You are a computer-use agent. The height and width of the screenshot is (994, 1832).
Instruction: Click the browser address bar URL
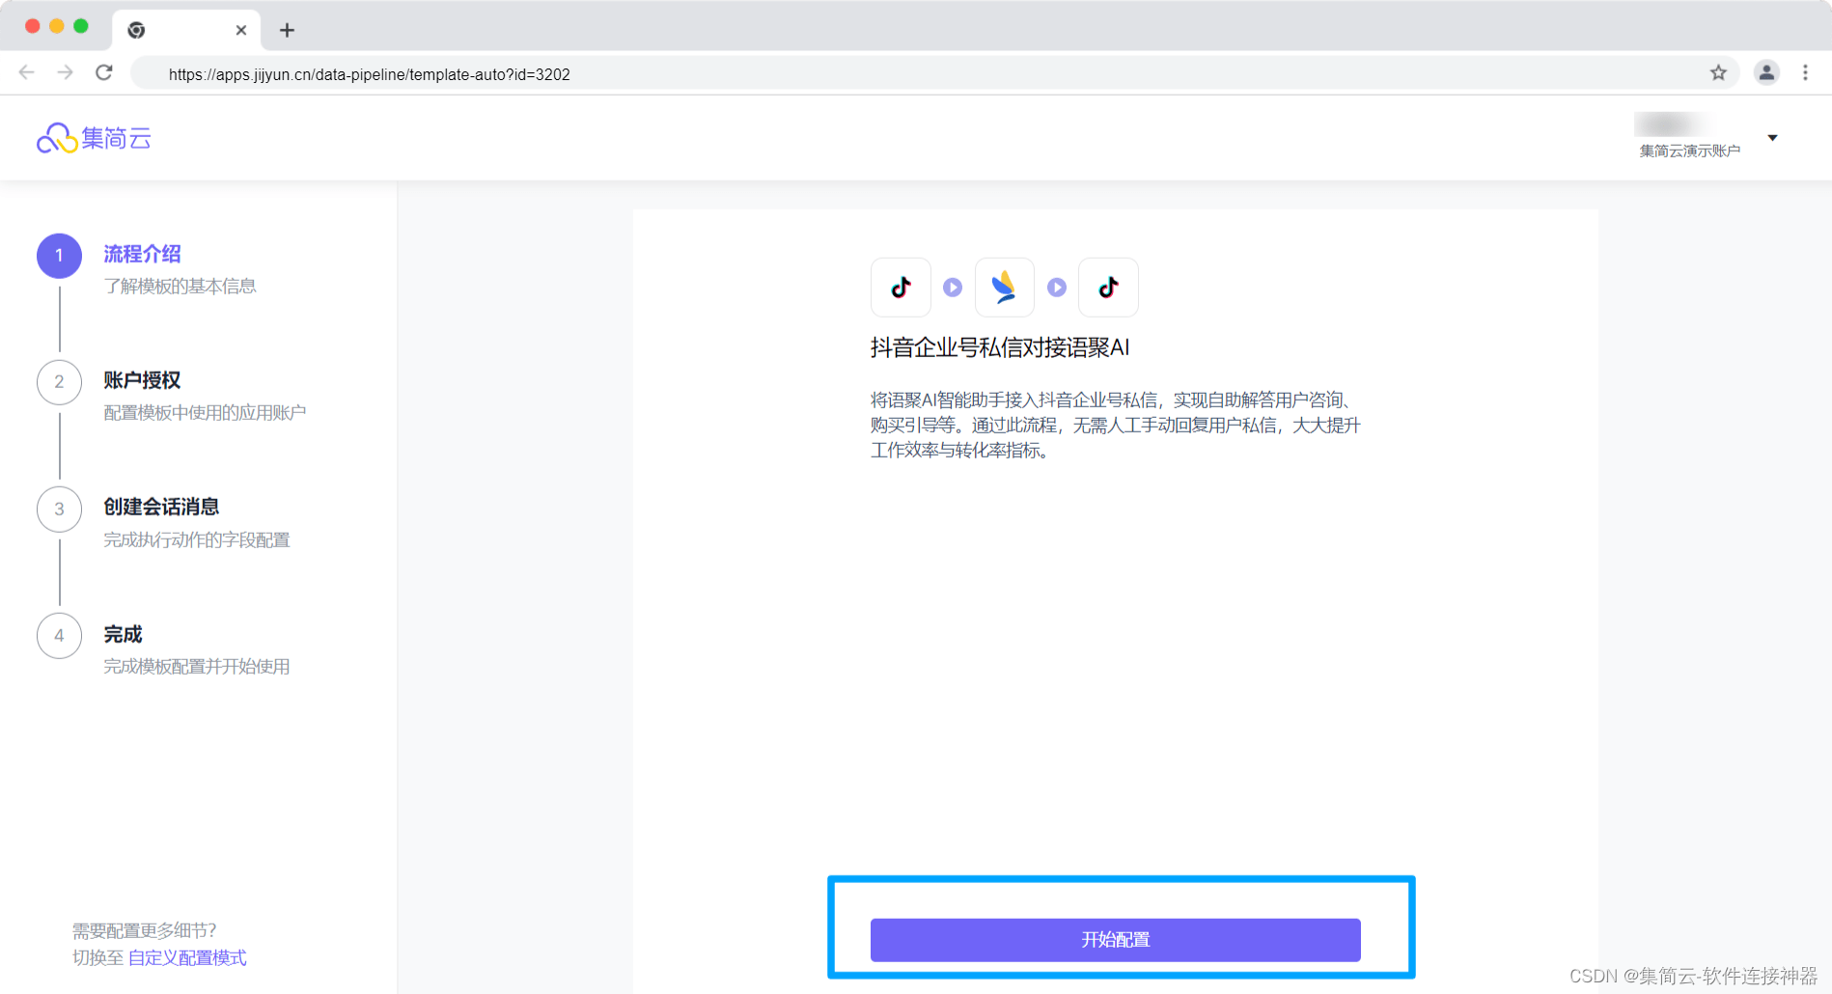[x=369, y=74]
